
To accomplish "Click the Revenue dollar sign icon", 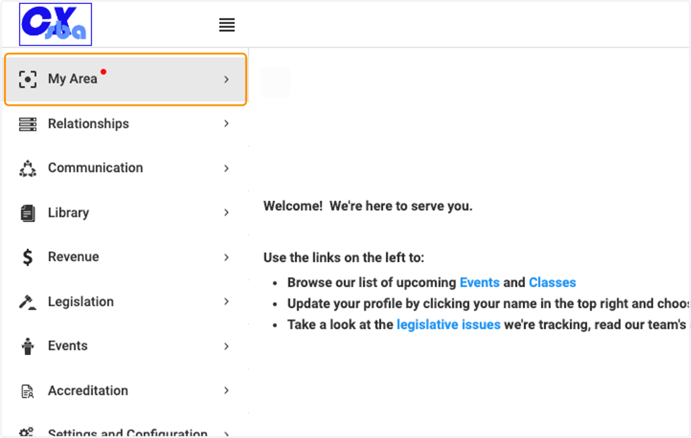I will [28, 257].
